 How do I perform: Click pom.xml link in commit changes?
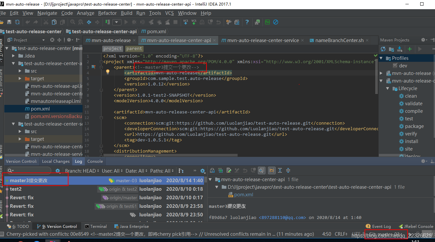coord(243,195)
